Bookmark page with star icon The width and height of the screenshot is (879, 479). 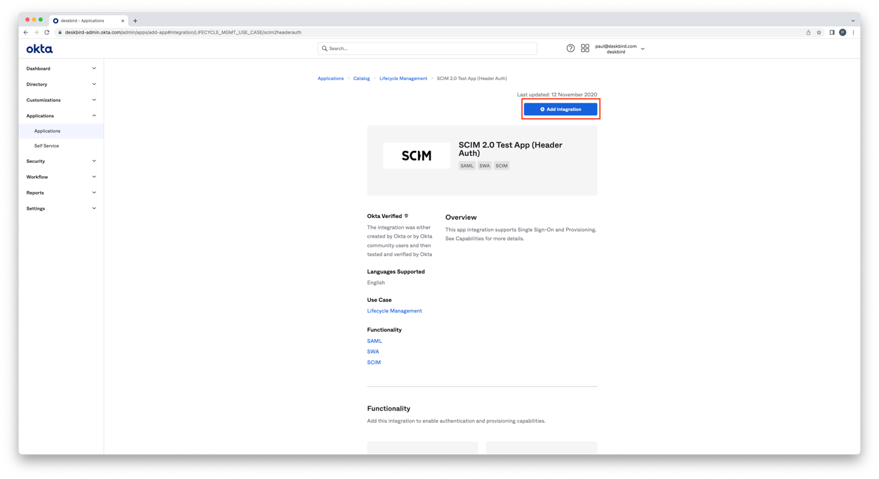click(x=819, y=32)
